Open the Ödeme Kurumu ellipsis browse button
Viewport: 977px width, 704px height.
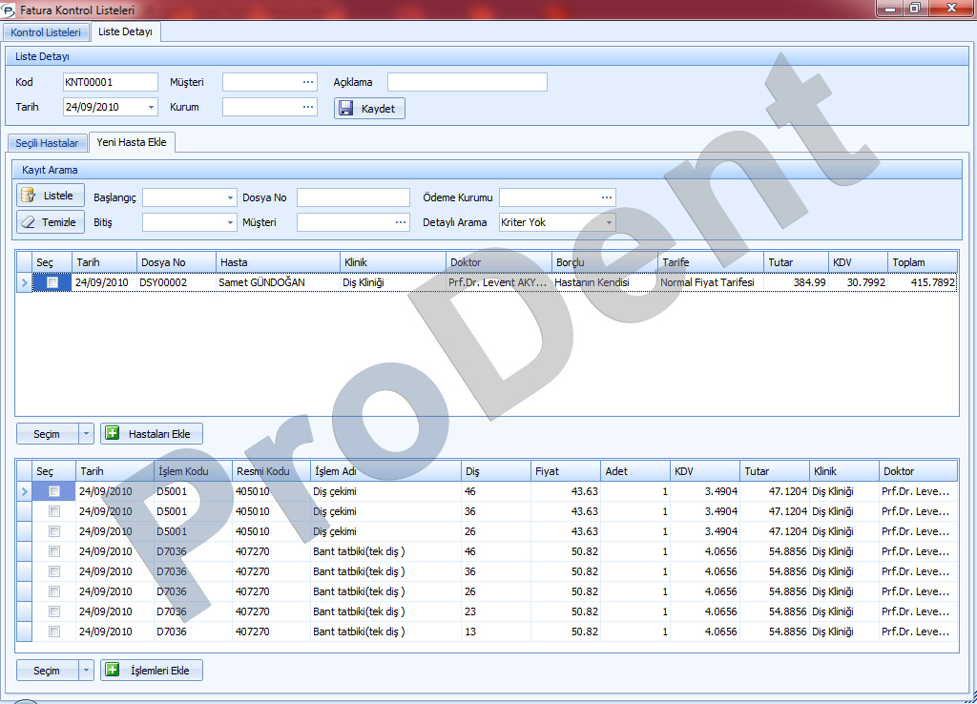[606, 197]
